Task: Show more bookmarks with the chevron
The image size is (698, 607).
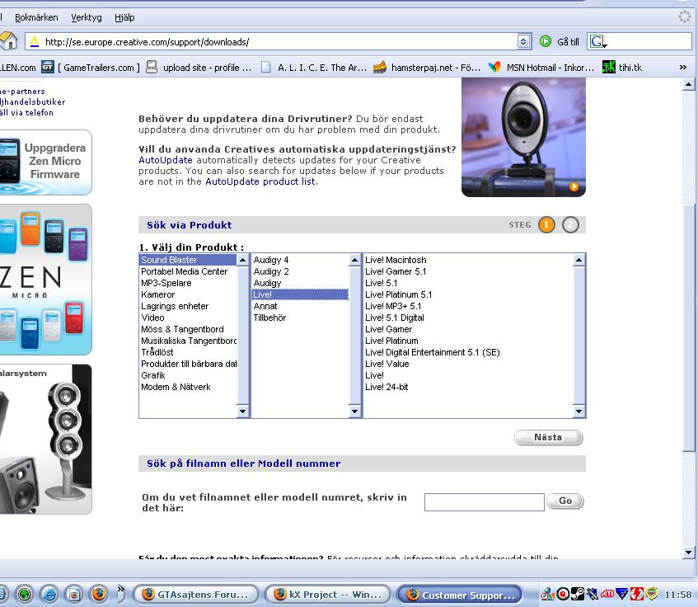Action: pyautogui.click(x=683, y=68)
